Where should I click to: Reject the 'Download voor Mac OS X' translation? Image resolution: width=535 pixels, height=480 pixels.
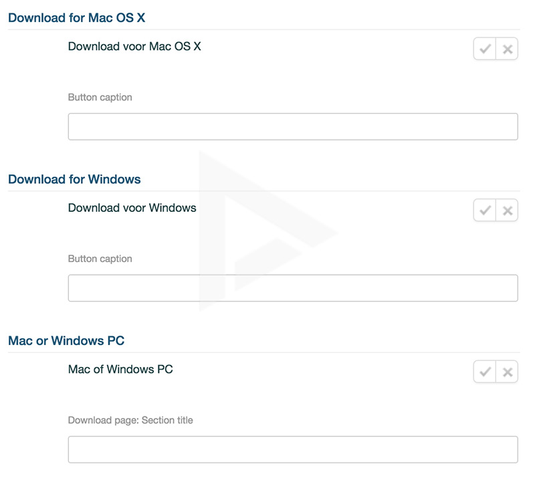click(507, 49)
